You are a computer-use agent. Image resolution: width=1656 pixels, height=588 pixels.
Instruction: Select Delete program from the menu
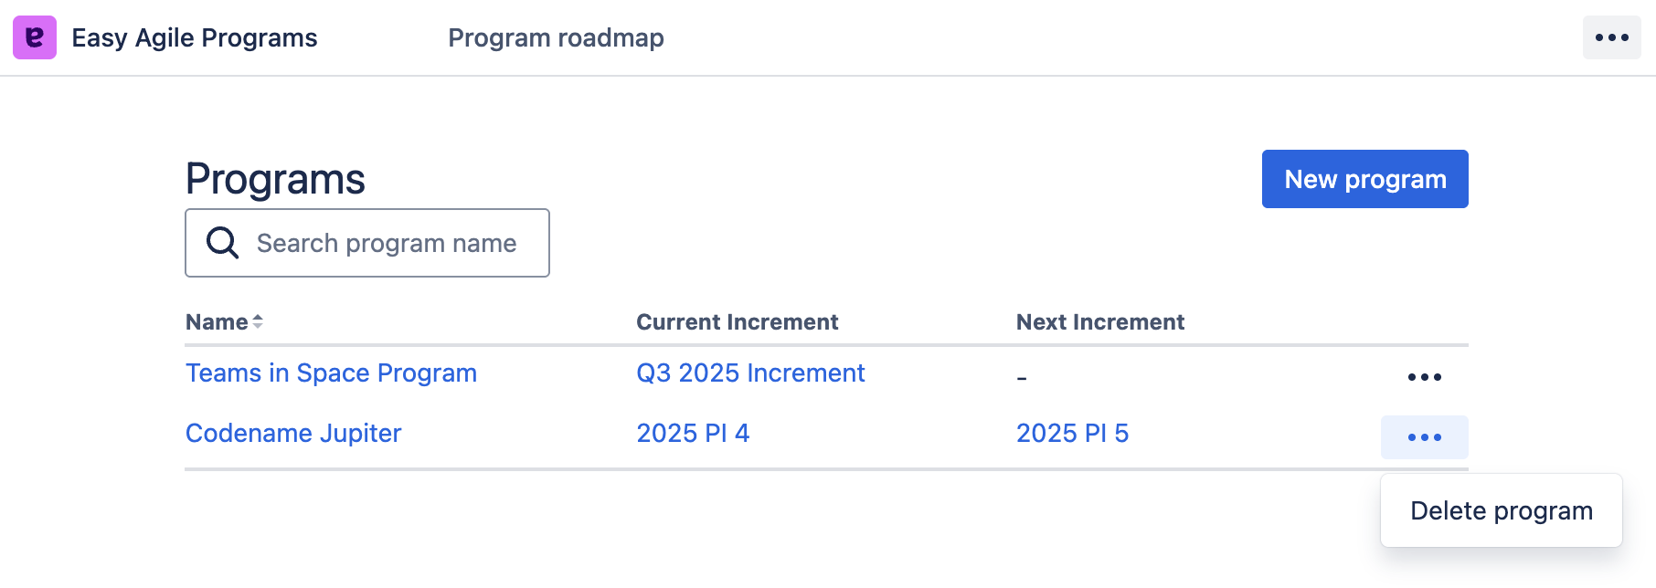click(1501, 510)
